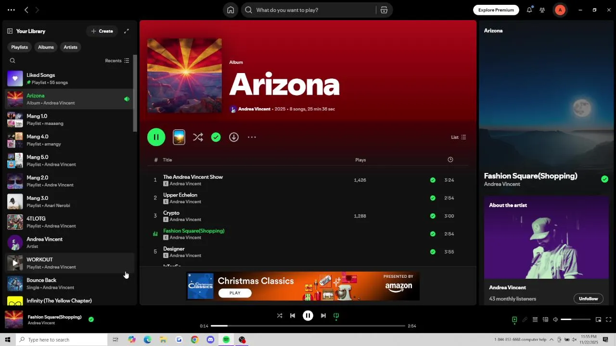Toggle the Now Playing view button
The image size is (616, 346).
(x=514, y=320)
